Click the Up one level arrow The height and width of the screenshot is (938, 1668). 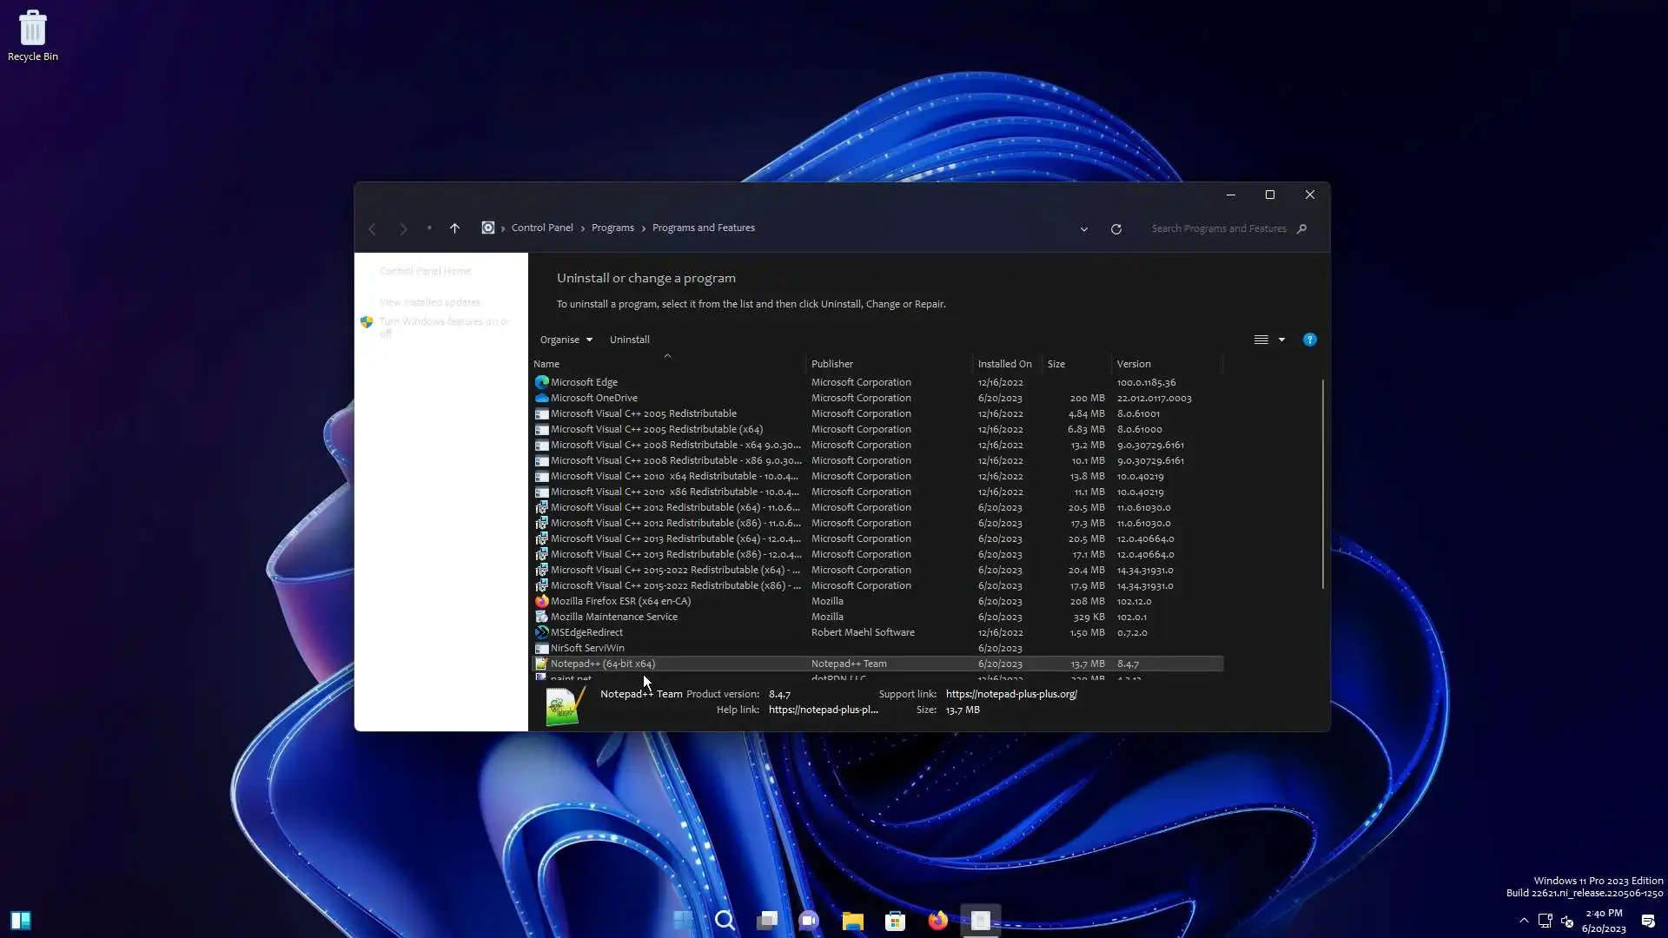click(454, 228)
